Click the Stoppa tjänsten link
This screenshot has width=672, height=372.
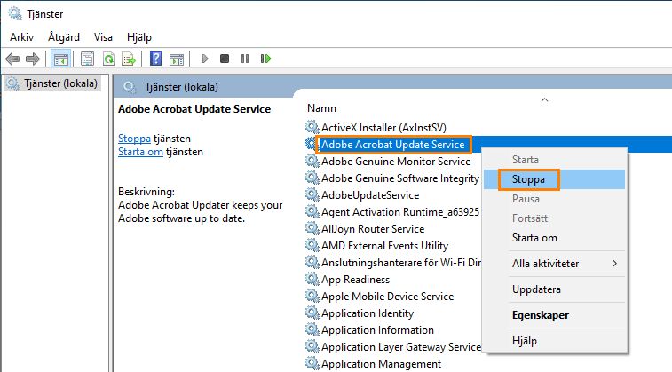click(135, 139)
